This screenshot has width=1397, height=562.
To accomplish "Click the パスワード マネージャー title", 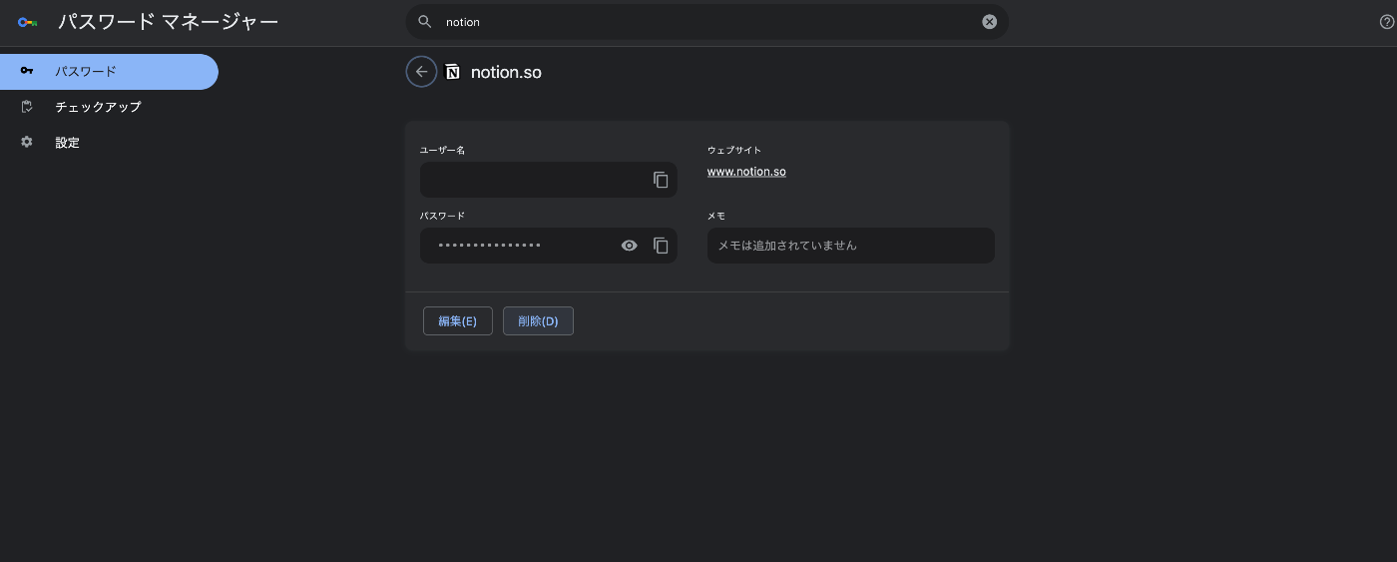I will coord(168,22).
